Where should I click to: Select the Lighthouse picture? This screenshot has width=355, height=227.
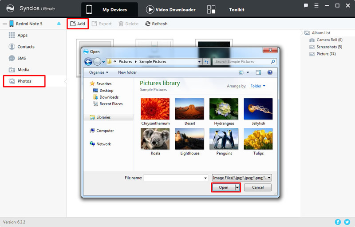pyautogui.click(x=189, y=142)
